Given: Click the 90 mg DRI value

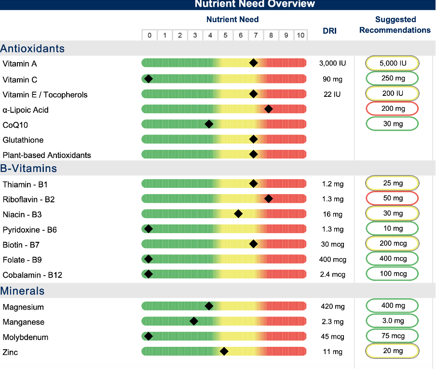Looking at the screenshot, I should [x=333, y=79].
